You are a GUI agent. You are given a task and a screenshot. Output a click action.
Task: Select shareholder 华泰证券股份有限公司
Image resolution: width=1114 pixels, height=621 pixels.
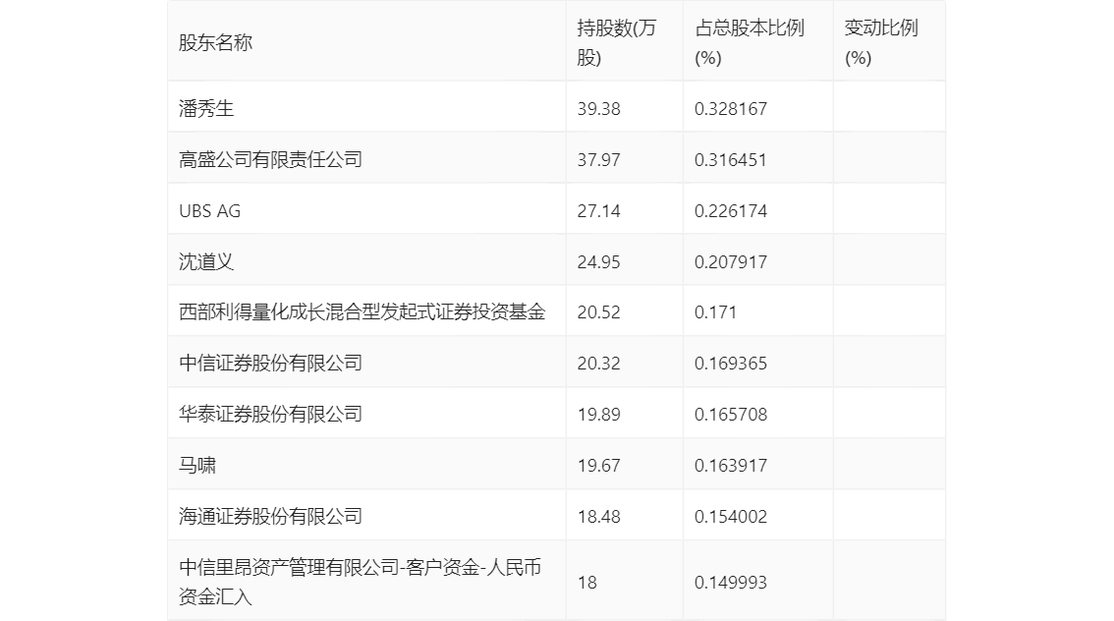[271, 415]
